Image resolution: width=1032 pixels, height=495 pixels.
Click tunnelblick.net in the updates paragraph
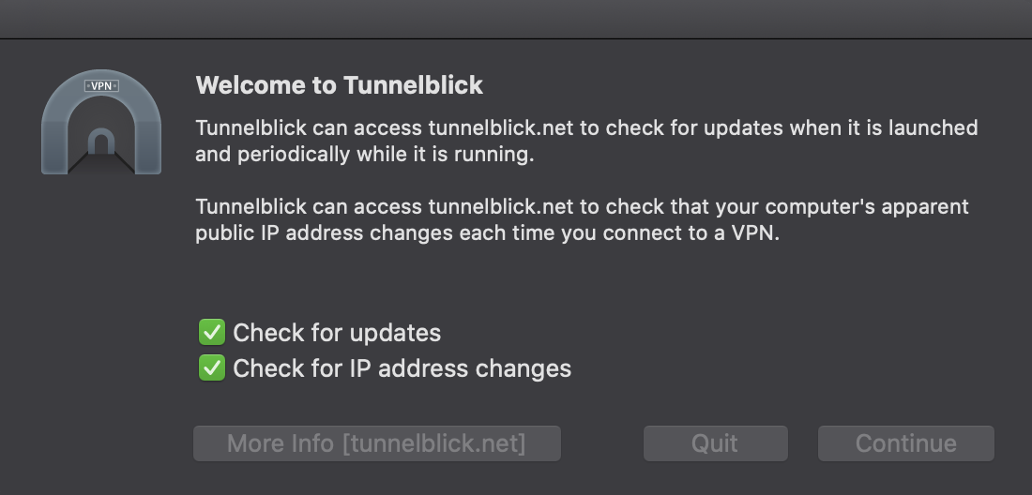pyautogui.click(x=501, y=127)
